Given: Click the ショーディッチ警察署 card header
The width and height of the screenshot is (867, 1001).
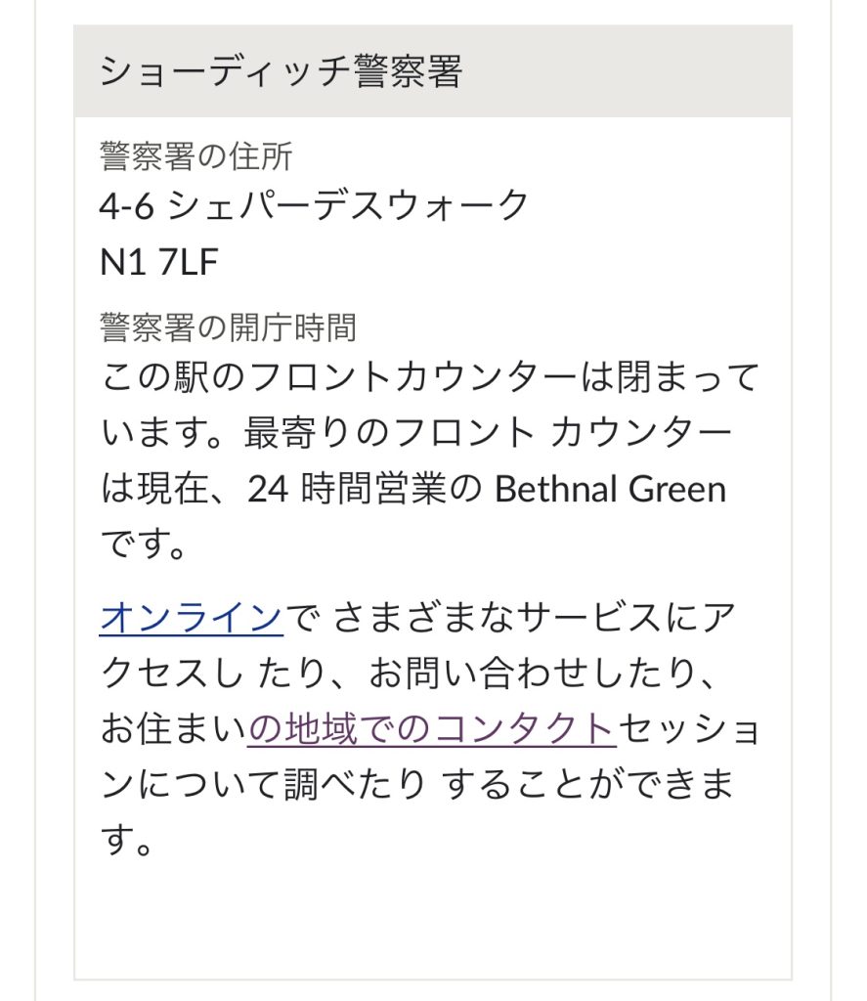Looking at the screenshot, I should pos(433,70).
